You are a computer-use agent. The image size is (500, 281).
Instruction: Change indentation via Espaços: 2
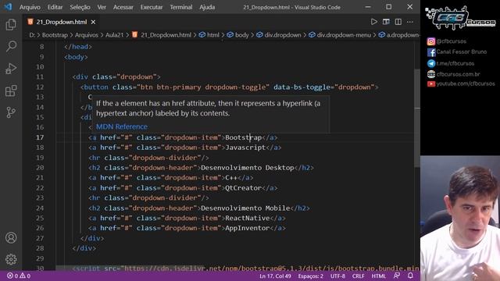click(311, 276)
